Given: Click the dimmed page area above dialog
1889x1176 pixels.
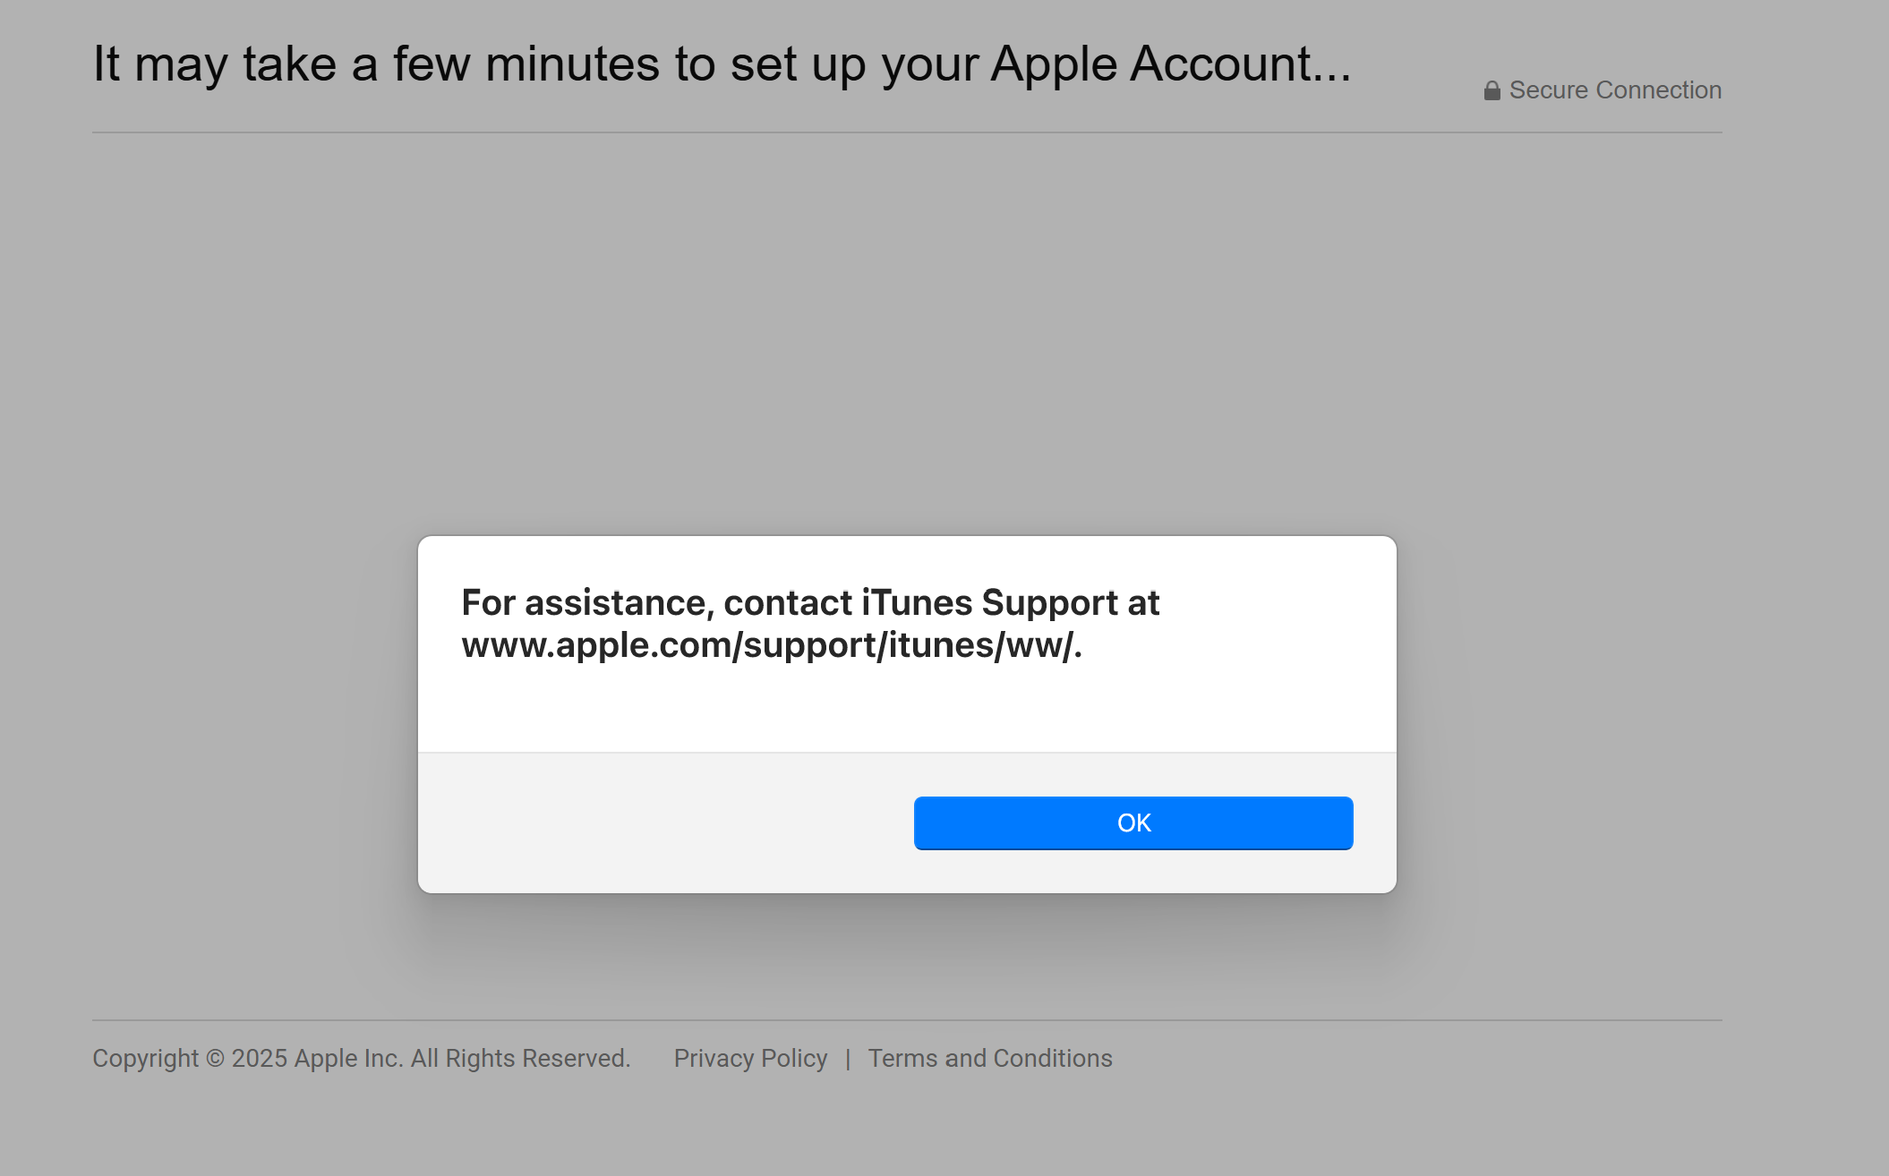Looking at the screenshot, I should (906, 331).
